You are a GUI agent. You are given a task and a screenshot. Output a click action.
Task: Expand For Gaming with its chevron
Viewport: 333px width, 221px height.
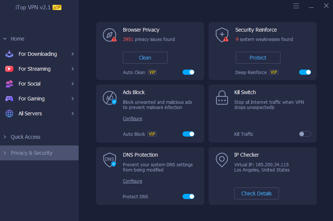pyautogui.click(x=73, y=99)
